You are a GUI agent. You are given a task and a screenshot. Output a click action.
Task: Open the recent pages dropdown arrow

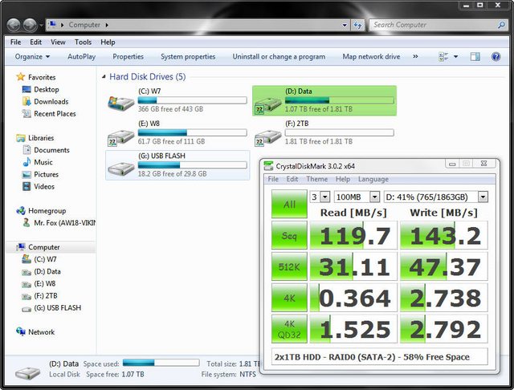pyautogui.click(x=41, y=25)
